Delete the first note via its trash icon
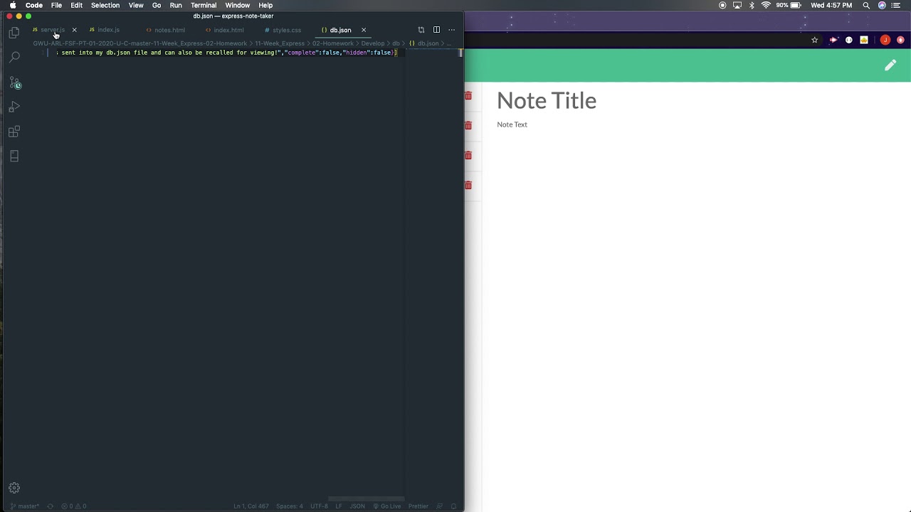Image resolution: width=911 pixels, height=512 pixels. tap(468, 96)
